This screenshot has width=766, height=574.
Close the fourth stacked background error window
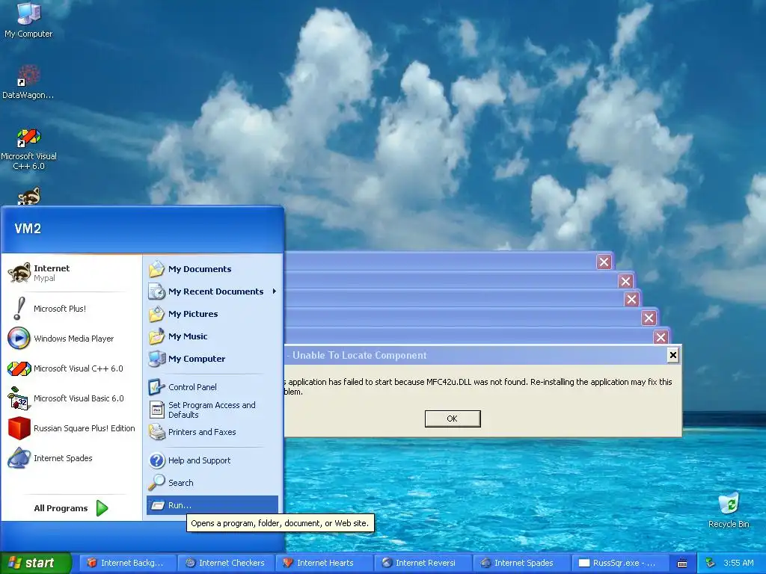pos(649,318)
